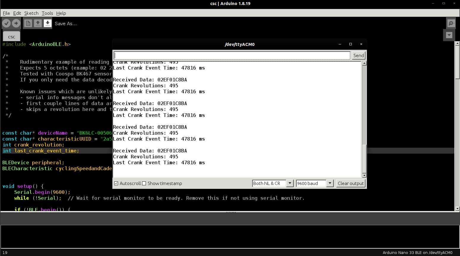Click the serial output scroll-down arrow
This screenshot has height=256, width=460.
point(364,175)
